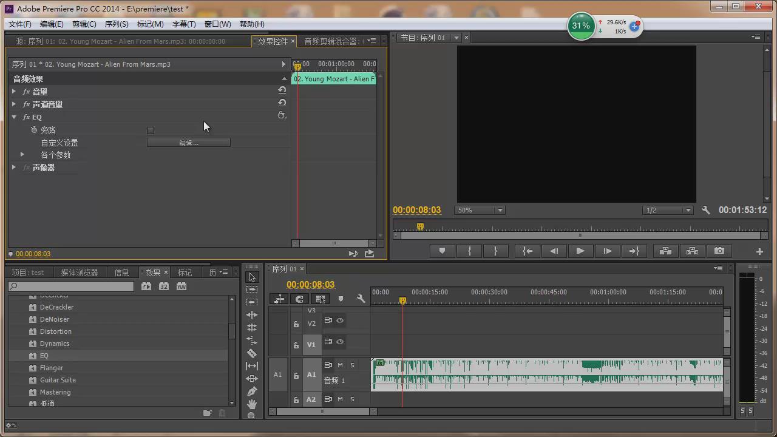Click play only audio for this clip icon
The height and width of the screenshot is (437, 777).
(x=353, y=254)
